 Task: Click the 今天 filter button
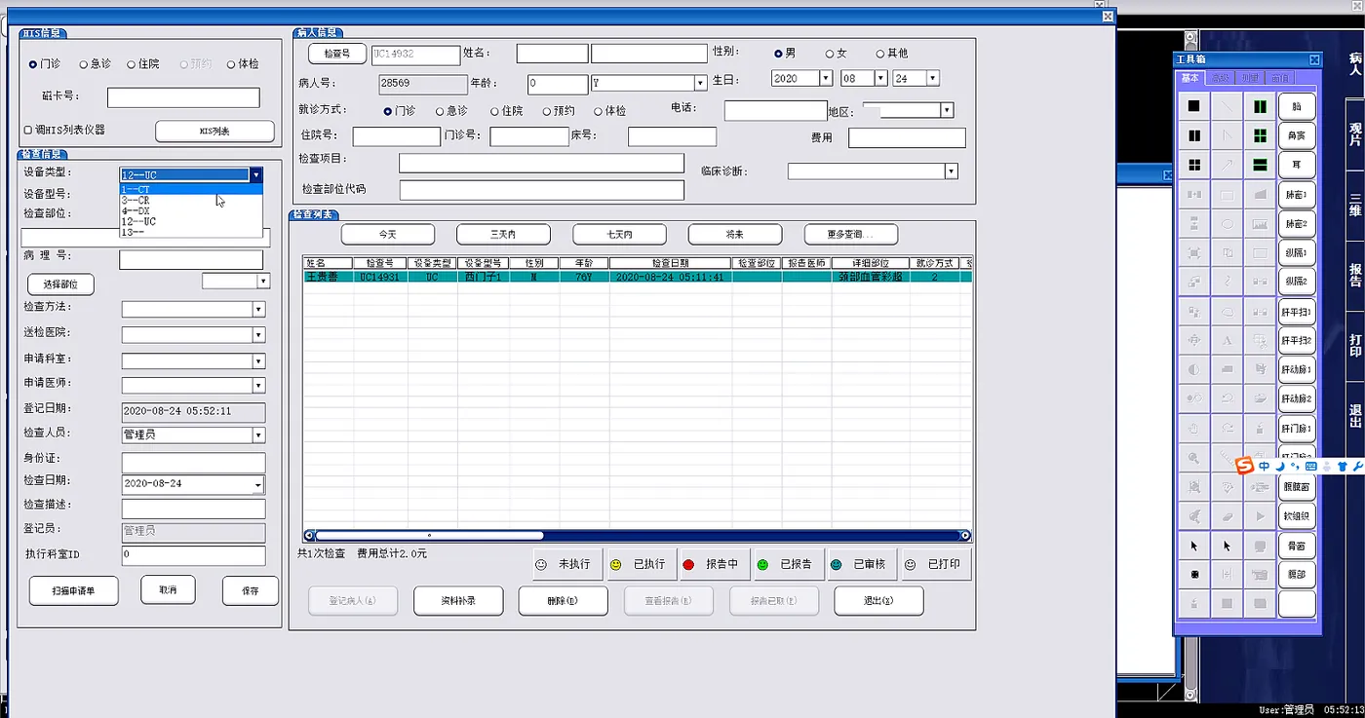(x=388, y=234)
